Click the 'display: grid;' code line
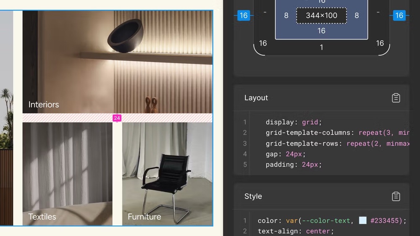Viewport: 420px width, 236px height. pos(294,122)
